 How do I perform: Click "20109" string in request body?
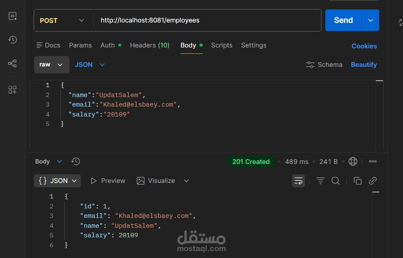point(116,114)
